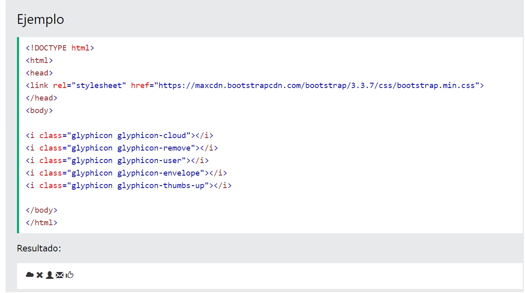This screenshot has height=293, width=525.
Task: Click the user glyphicon in the result
Action: 50,275
